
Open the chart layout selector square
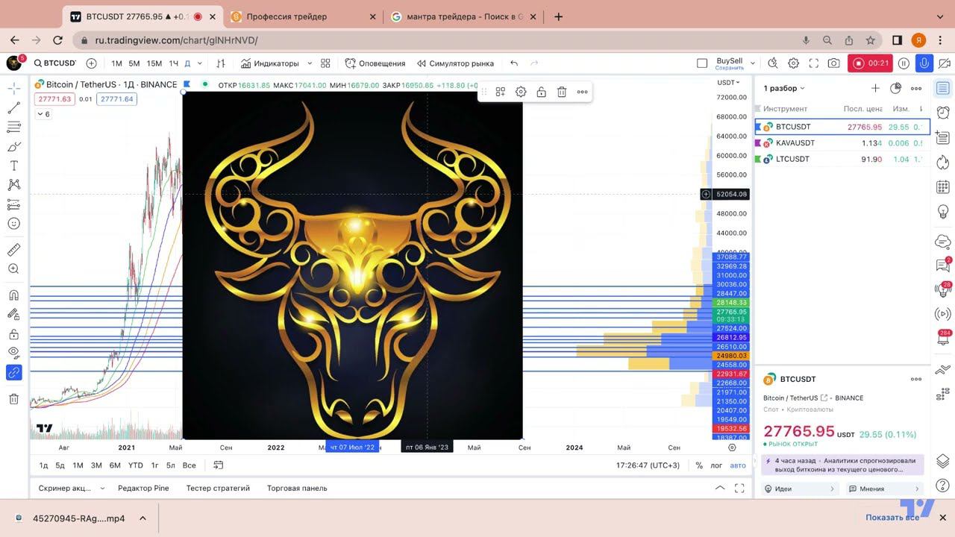click(x=702, y=63)
